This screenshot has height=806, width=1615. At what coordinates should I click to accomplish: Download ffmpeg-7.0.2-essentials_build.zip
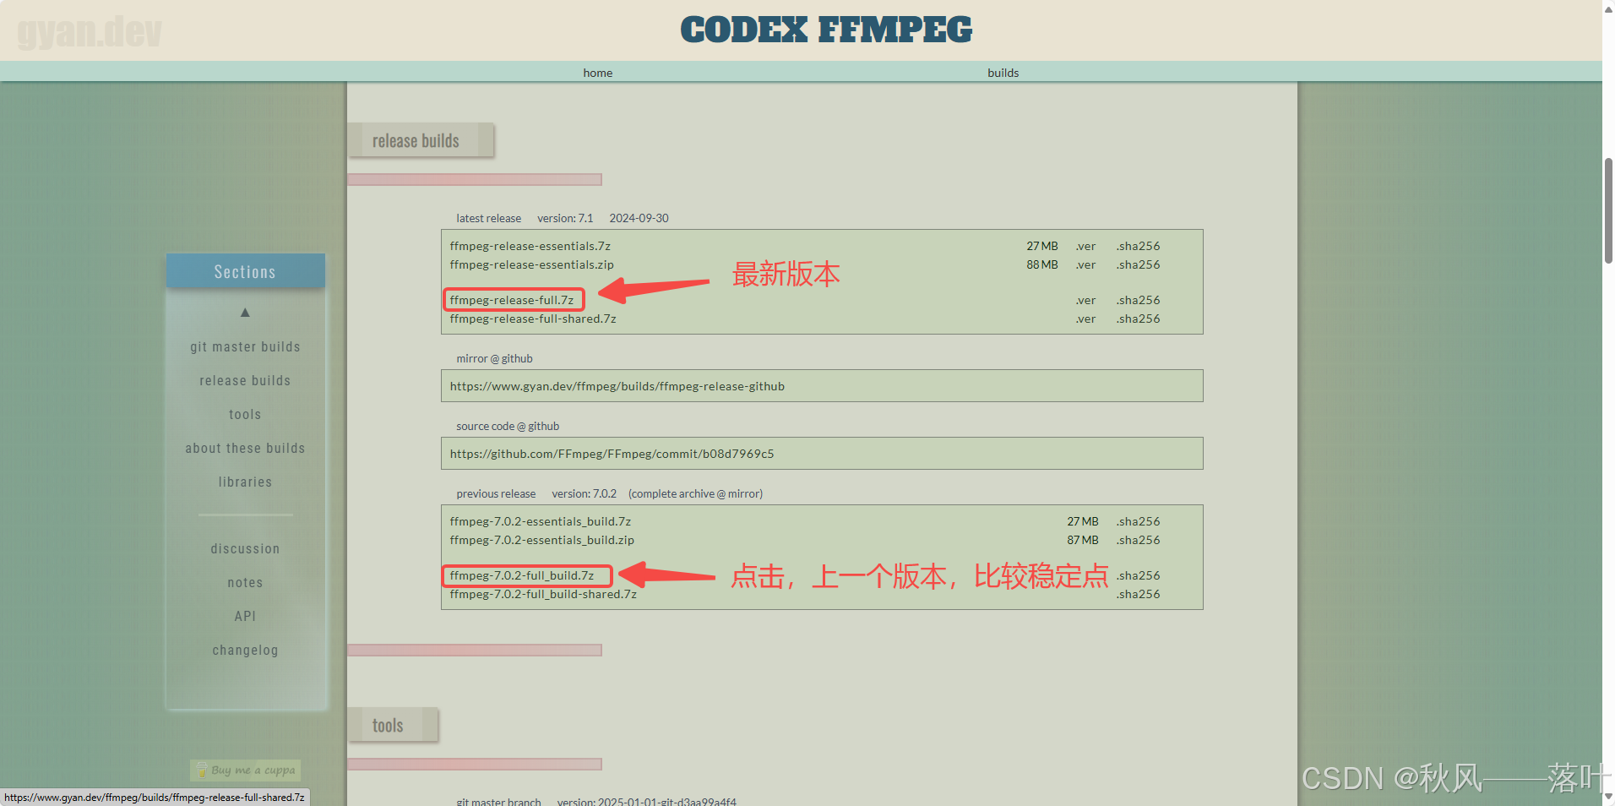[x=541, y=540]
